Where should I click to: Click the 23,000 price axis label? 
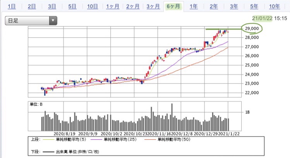click(252, 83)
